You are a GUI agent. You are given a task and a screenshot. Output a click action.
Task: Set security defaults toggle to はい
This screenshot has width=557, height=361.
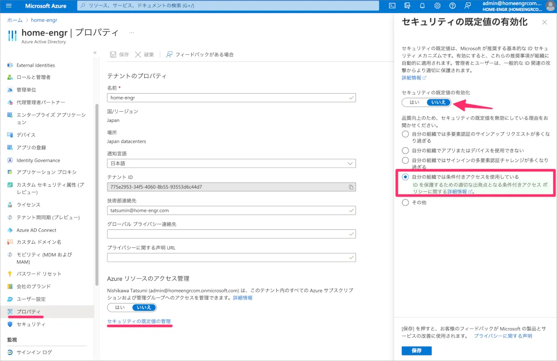[415, 102]
